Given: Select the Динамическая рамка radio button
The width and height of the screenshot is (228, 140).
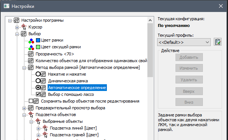Looking at the screenshot, I should [38, 81].
